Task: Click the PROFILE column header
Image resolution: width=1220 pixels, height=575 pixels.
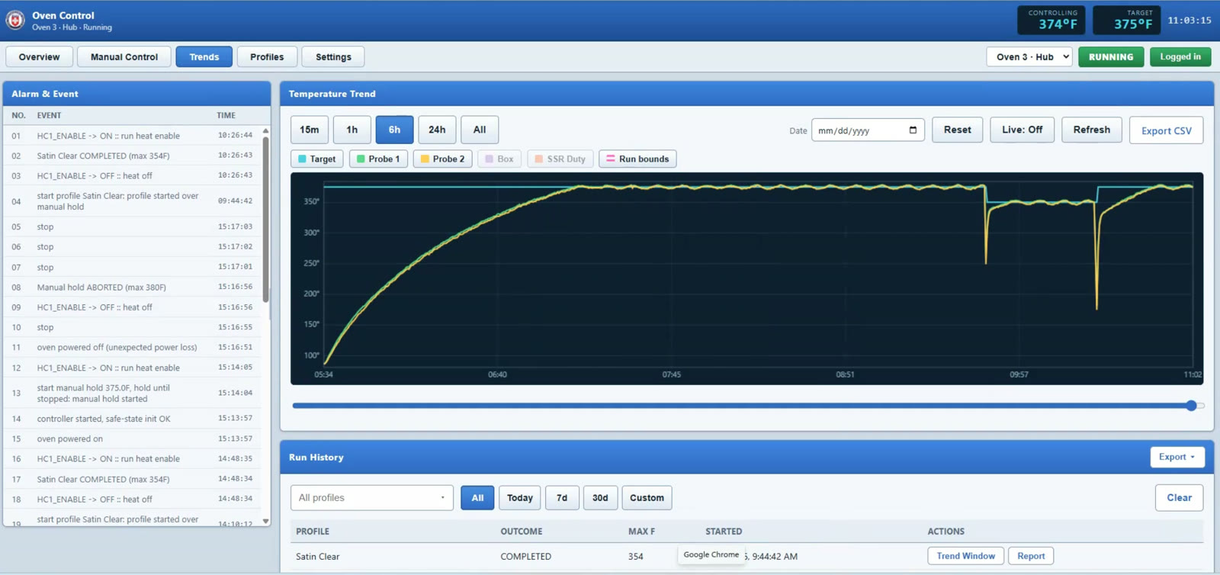Action: tap(313, 532)
